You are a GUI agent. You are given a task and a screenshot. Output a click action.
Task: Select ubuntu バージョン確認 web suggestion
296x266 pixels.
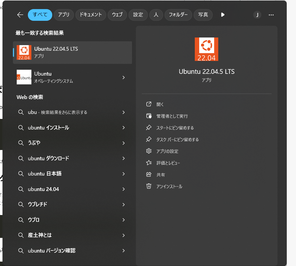[x=72, y=250]
